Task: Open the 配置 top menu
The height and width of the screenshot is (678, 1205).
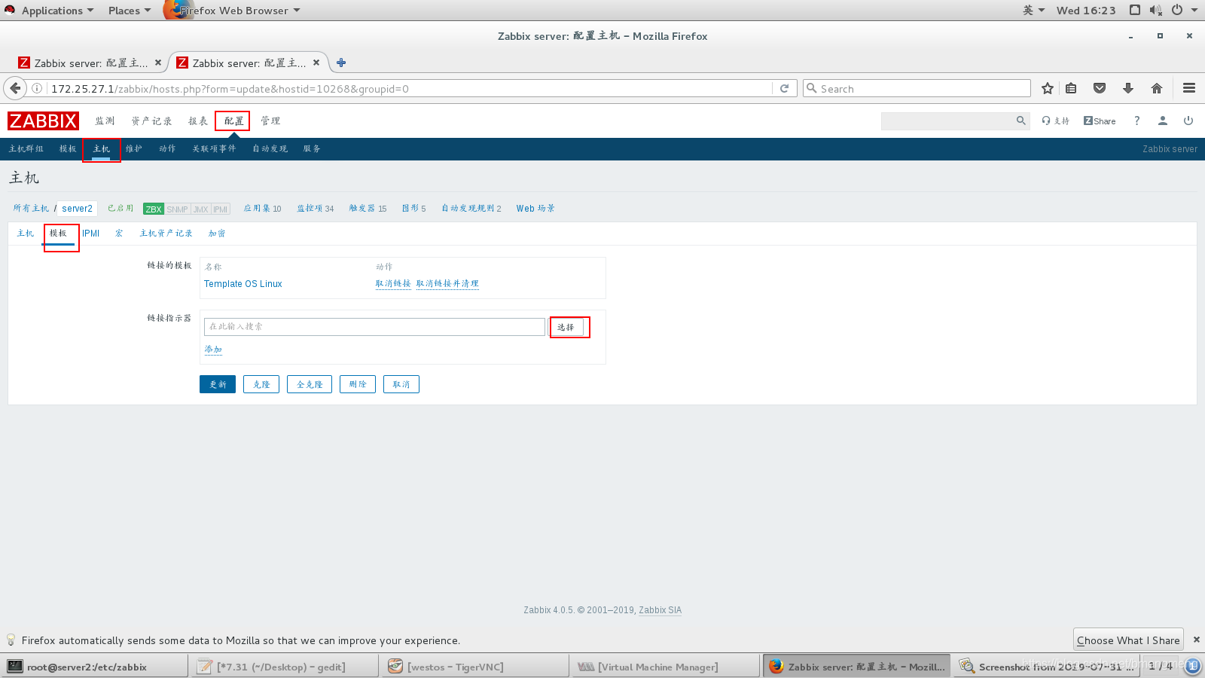Action: point(233,121)
